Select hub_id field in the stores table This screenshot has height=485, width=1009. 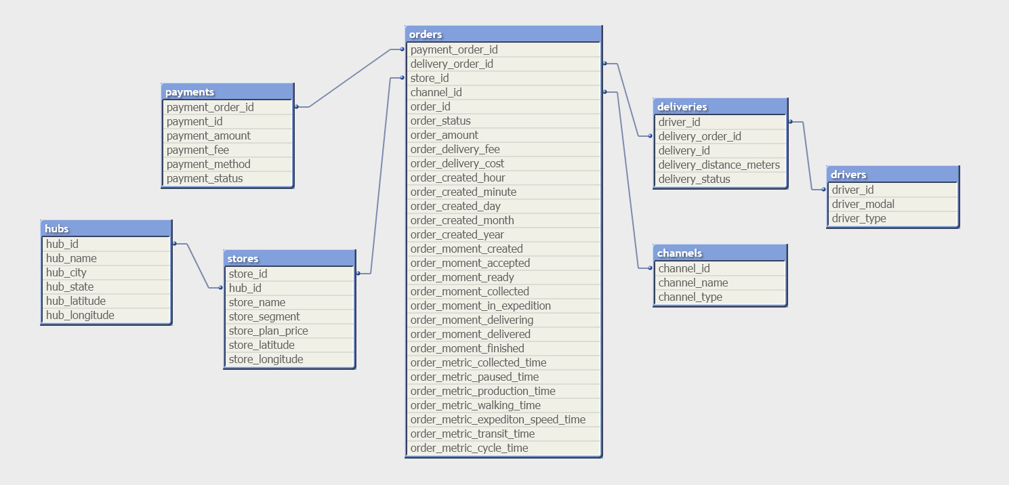[245, 288]
